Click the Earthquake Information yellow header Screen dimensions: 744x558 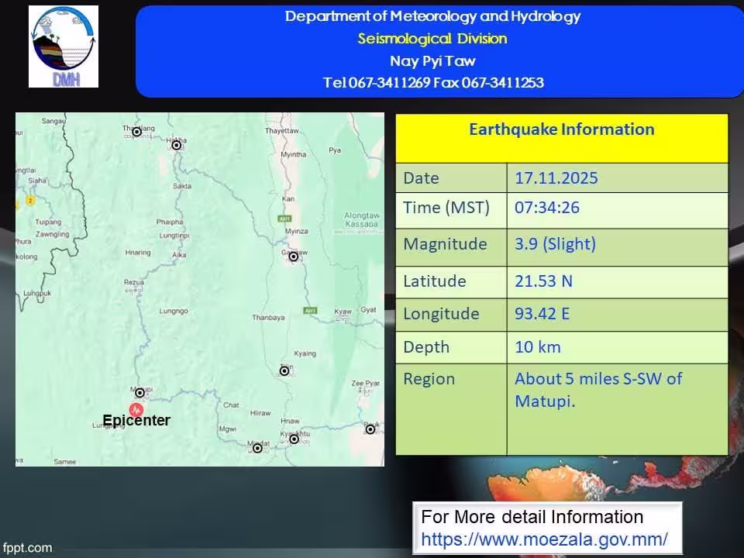pos(561,130)
